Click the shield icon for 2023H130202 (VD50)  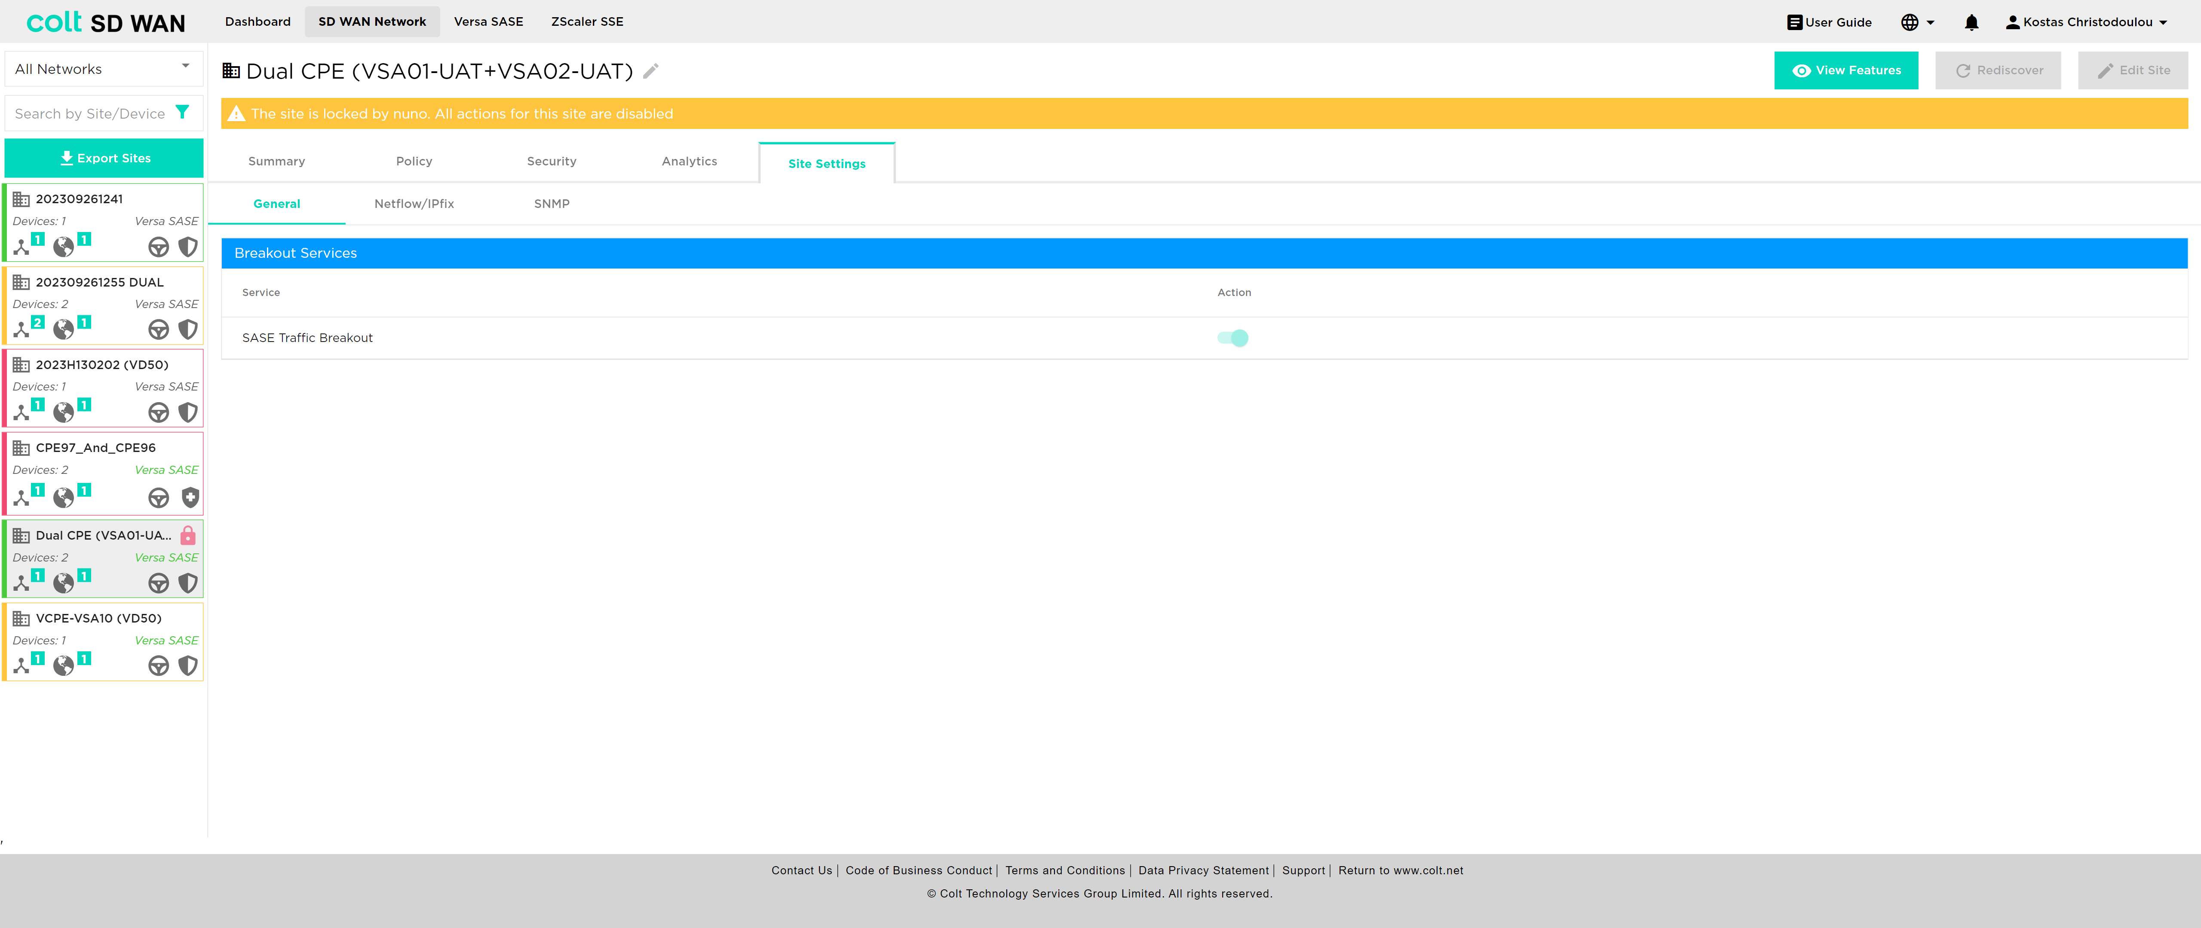[x=188, y=412]
